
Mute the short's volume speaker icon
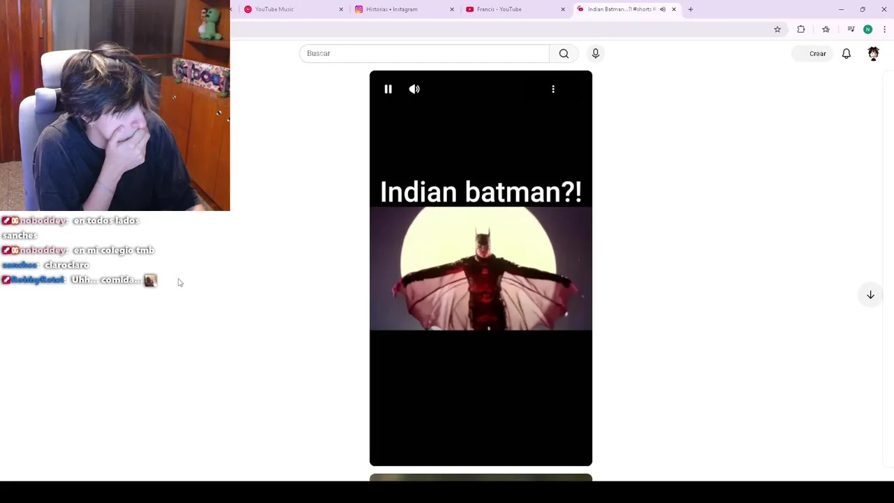414,89
